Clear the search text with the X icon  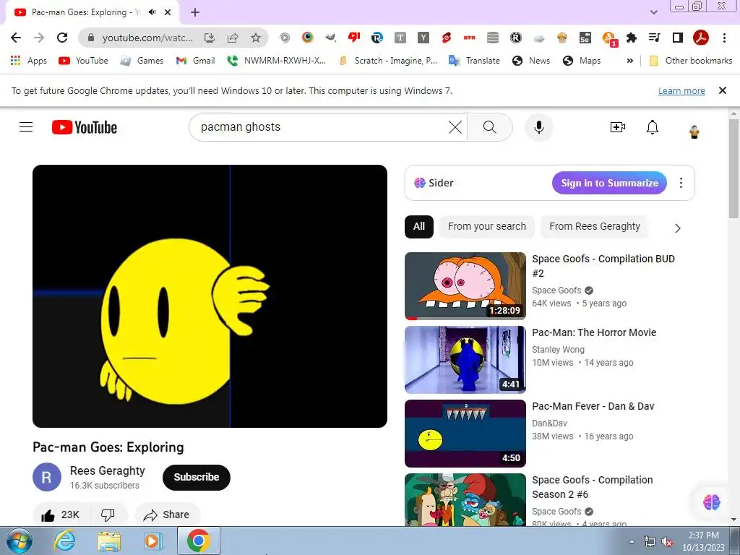(455, 127)
